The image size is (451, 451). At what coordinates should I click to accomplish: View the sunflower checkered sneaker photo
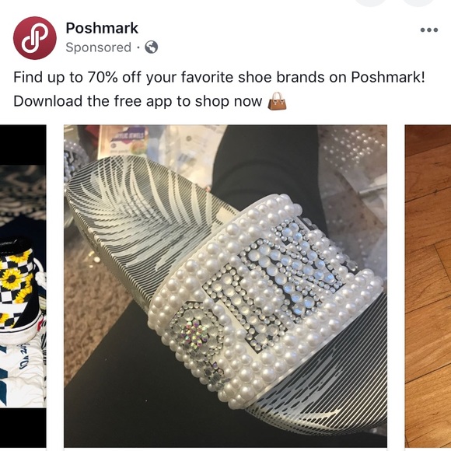[23, 286]
